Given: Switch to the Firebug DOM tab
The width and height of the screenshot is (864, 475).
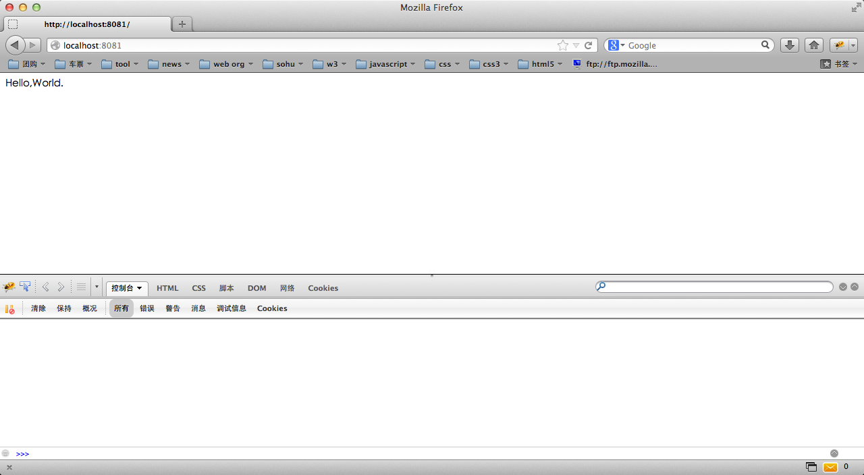Looking at the screenshot, I should pyautogui.click(x=256, y=288).
